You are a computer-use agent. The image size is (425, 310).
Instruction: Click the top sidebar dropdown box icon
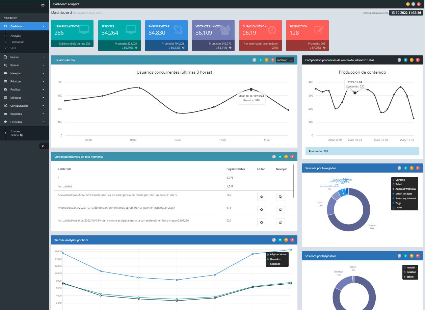click(43, 5)
